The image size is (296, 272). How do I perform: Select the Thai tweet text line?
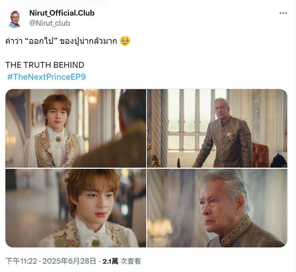(x=68, y=41)
